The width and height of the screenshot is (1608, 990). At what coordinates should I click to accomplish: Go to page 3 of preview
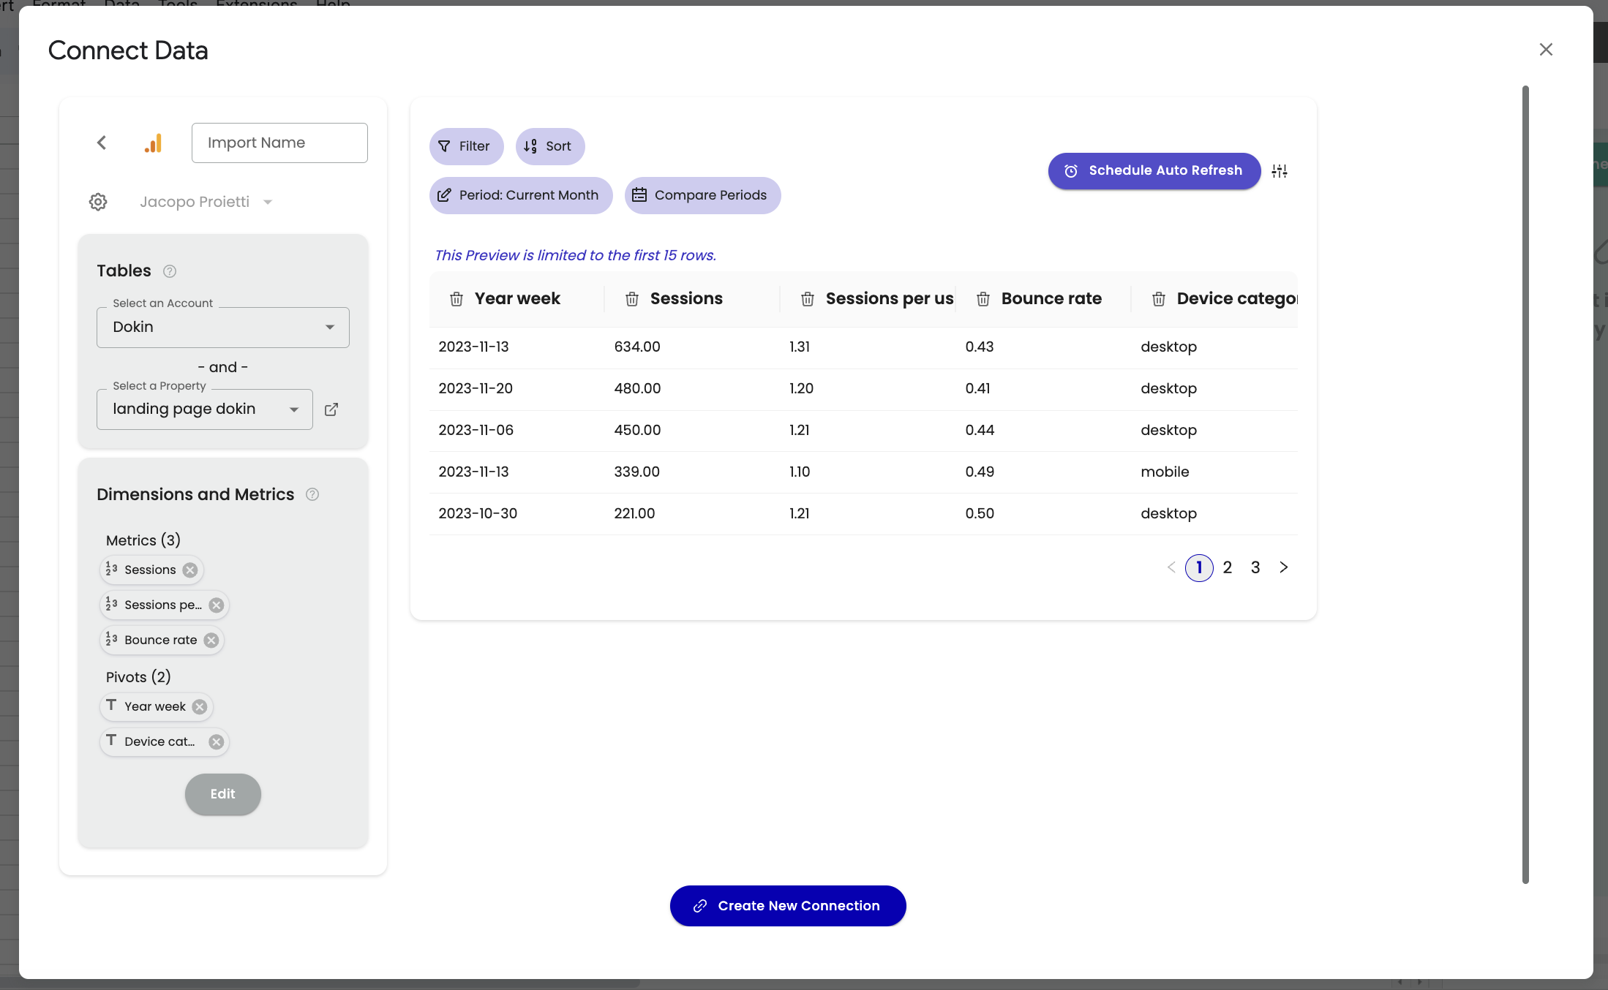click(x=1255, y=567)
